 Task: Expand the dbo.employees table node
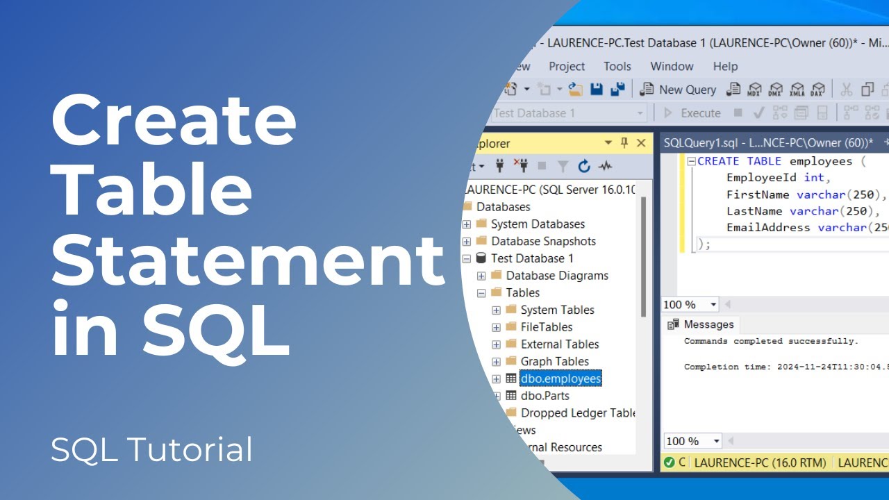coord(496,379)
